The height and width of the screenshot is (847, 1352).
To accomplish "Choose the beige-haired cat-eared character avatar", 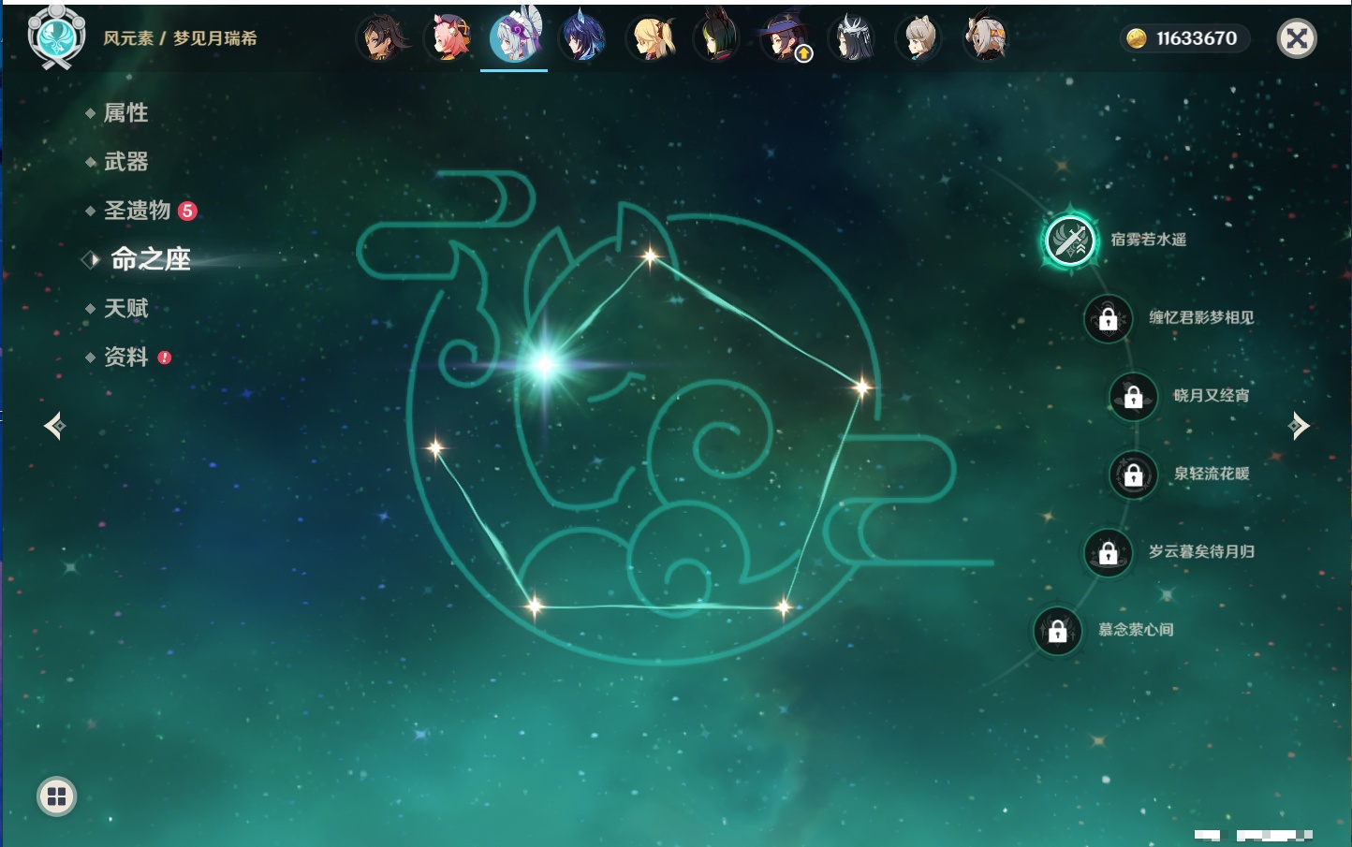I will (x=919, y=38).
